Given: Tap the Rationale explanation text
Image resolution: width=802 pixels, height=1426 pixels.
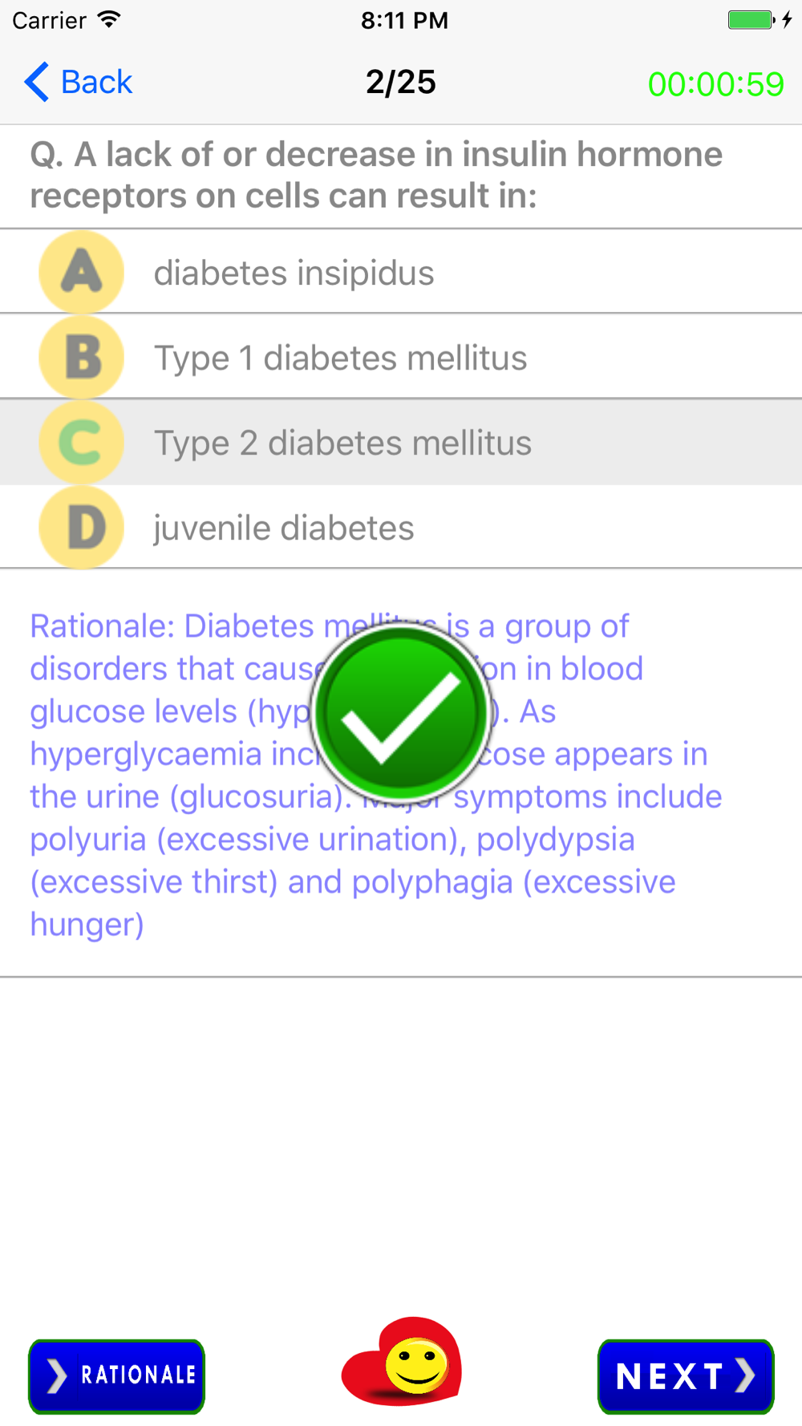Looking at the screenshot, I should click(376, 775).
